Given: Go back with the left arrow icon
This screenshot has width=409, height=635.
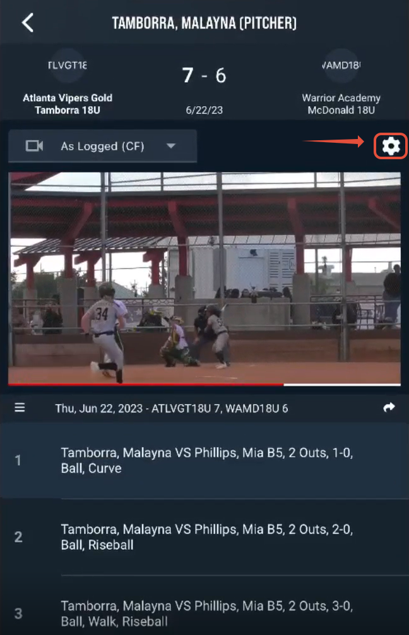Looking at the screenshot, I should 28,23.
